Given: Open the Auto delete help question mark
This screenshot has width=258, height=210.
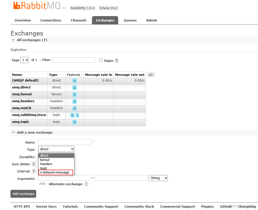Looking at the screenshot, I should pos(34,164).
